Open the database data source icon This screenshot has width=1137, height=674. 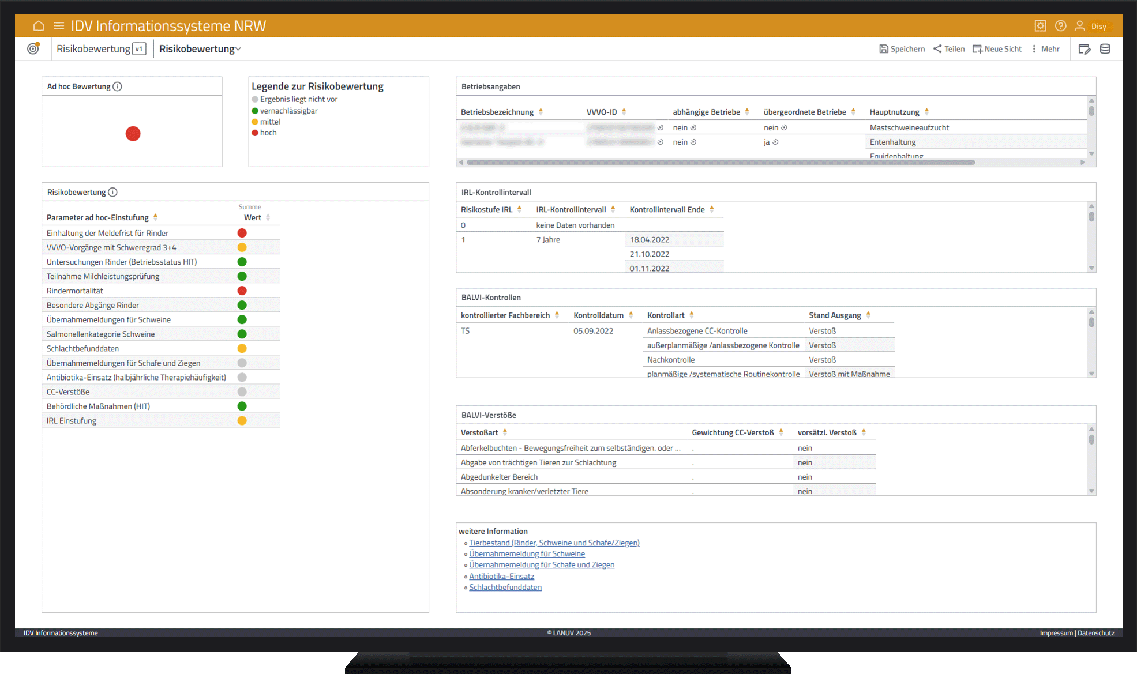(1105, 49)
